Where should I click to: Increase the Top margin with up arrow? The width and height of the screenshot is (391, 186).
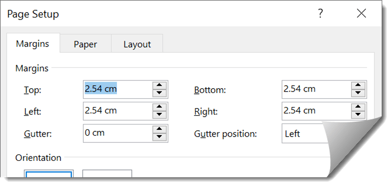point(159,86)
